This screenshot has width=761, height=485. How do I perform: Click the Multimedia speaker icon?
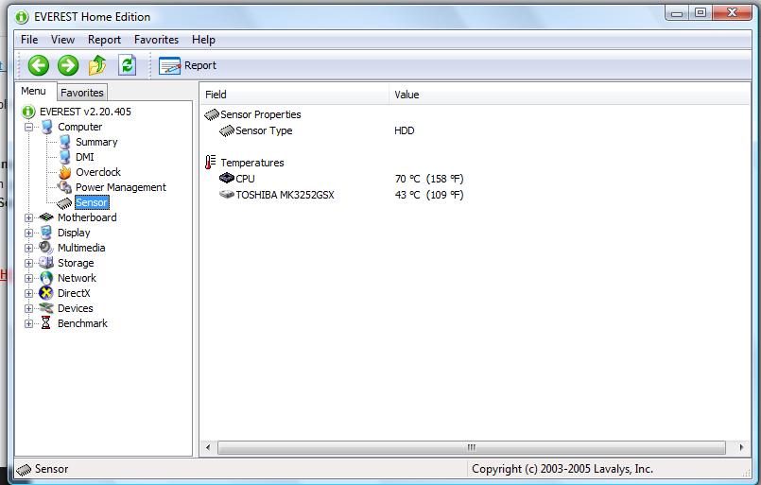click(46, 247)
